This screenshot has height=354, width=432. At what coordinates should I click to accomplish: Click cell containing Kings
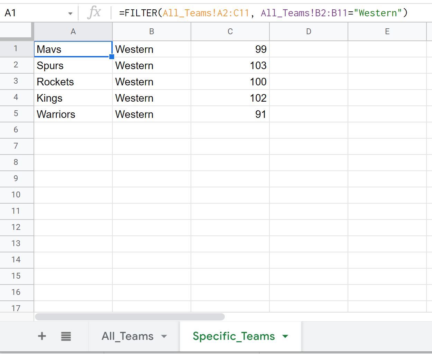point(73,98)
